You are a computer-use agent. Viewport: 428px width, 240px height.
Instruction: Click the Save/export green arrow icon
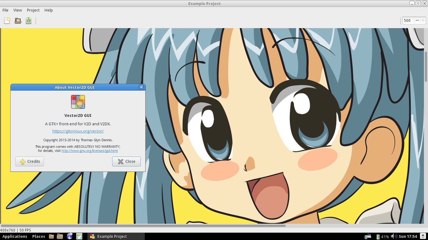click(x=29, y=21)
